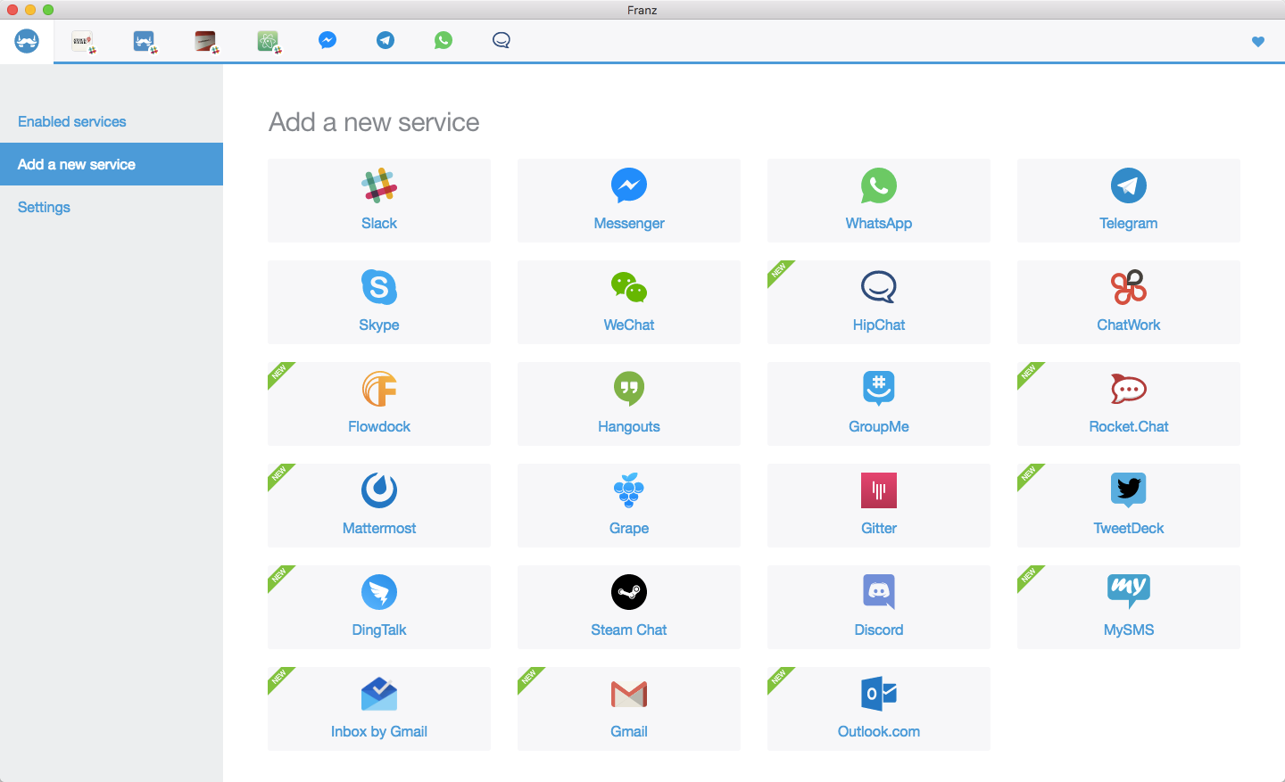
Task: Add the GroupMe service
Action: click(879, 404)
